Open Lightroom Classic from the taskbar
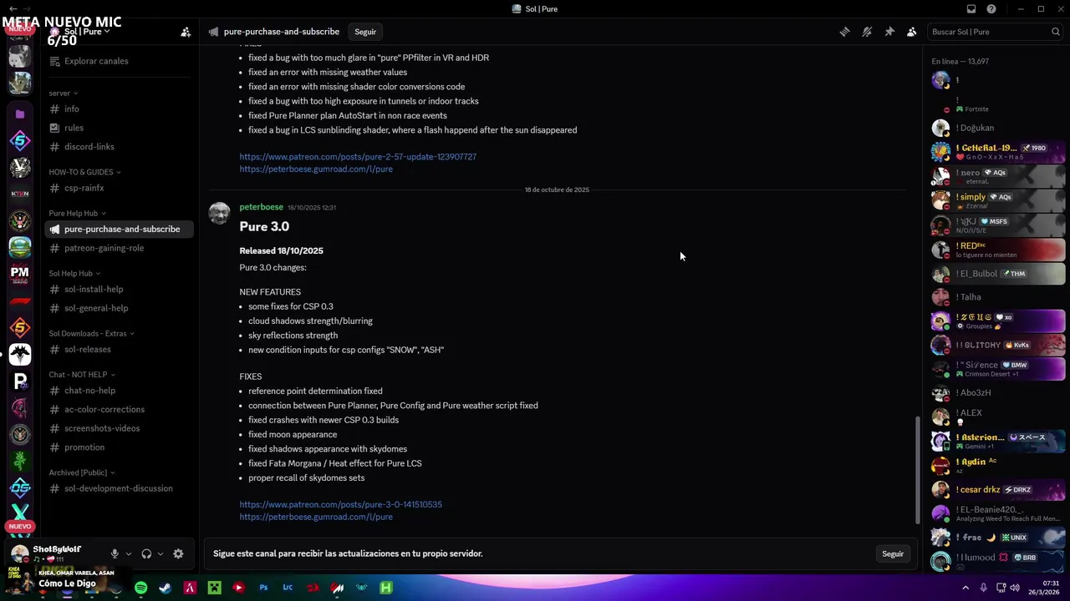 point(288,588)
